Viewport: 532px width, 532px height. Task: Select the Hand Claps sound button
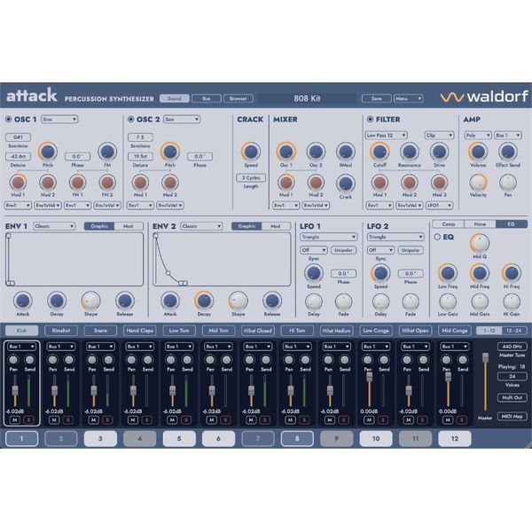(140, 331)
